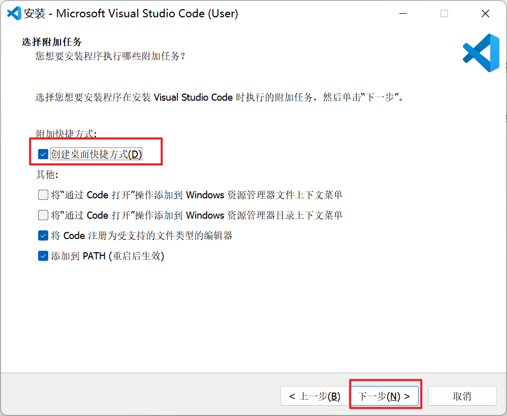Enable 'Open with Code' for file context menu
The height and width of the screenshot is (416, 507).
(43, 195)
